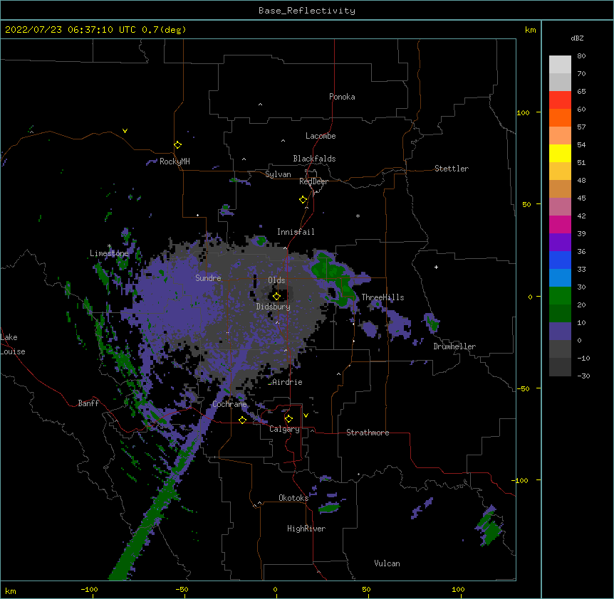614x599 pixels.
Task: Click the km label at bottom-left corner
Action: point(11,590)
